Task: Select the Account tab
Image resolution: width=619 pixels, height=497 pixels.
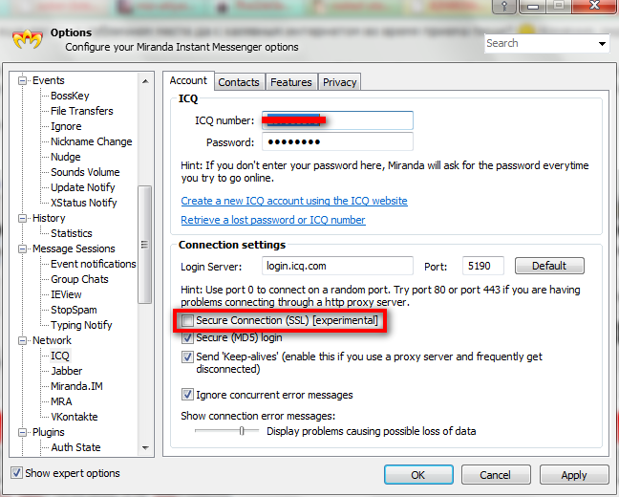Action: 188,80
